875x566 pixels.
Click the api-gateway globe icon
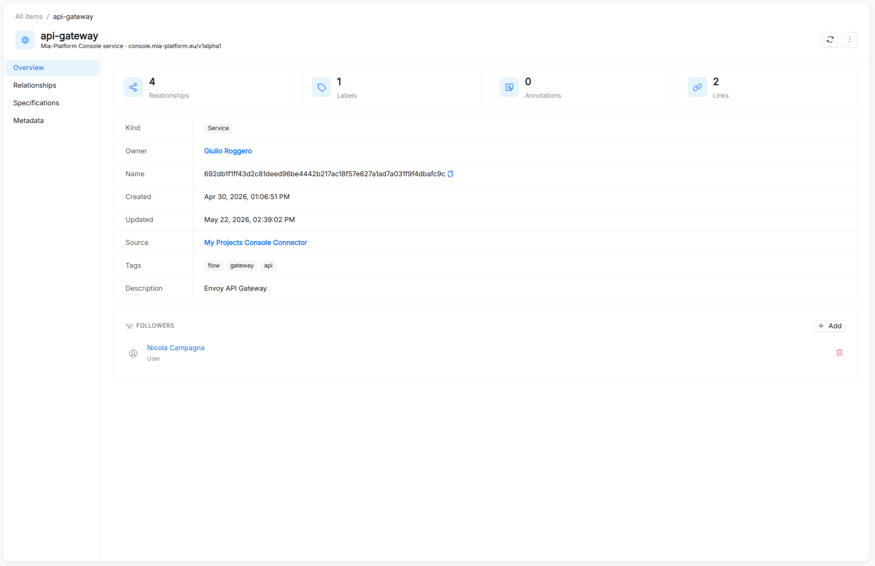(x=25, y=40)
